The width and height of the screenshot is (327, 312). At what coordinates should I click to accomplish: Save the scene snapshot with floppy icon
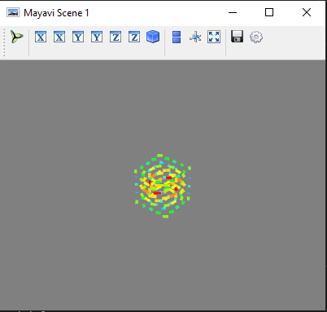(x=238, y=37)
